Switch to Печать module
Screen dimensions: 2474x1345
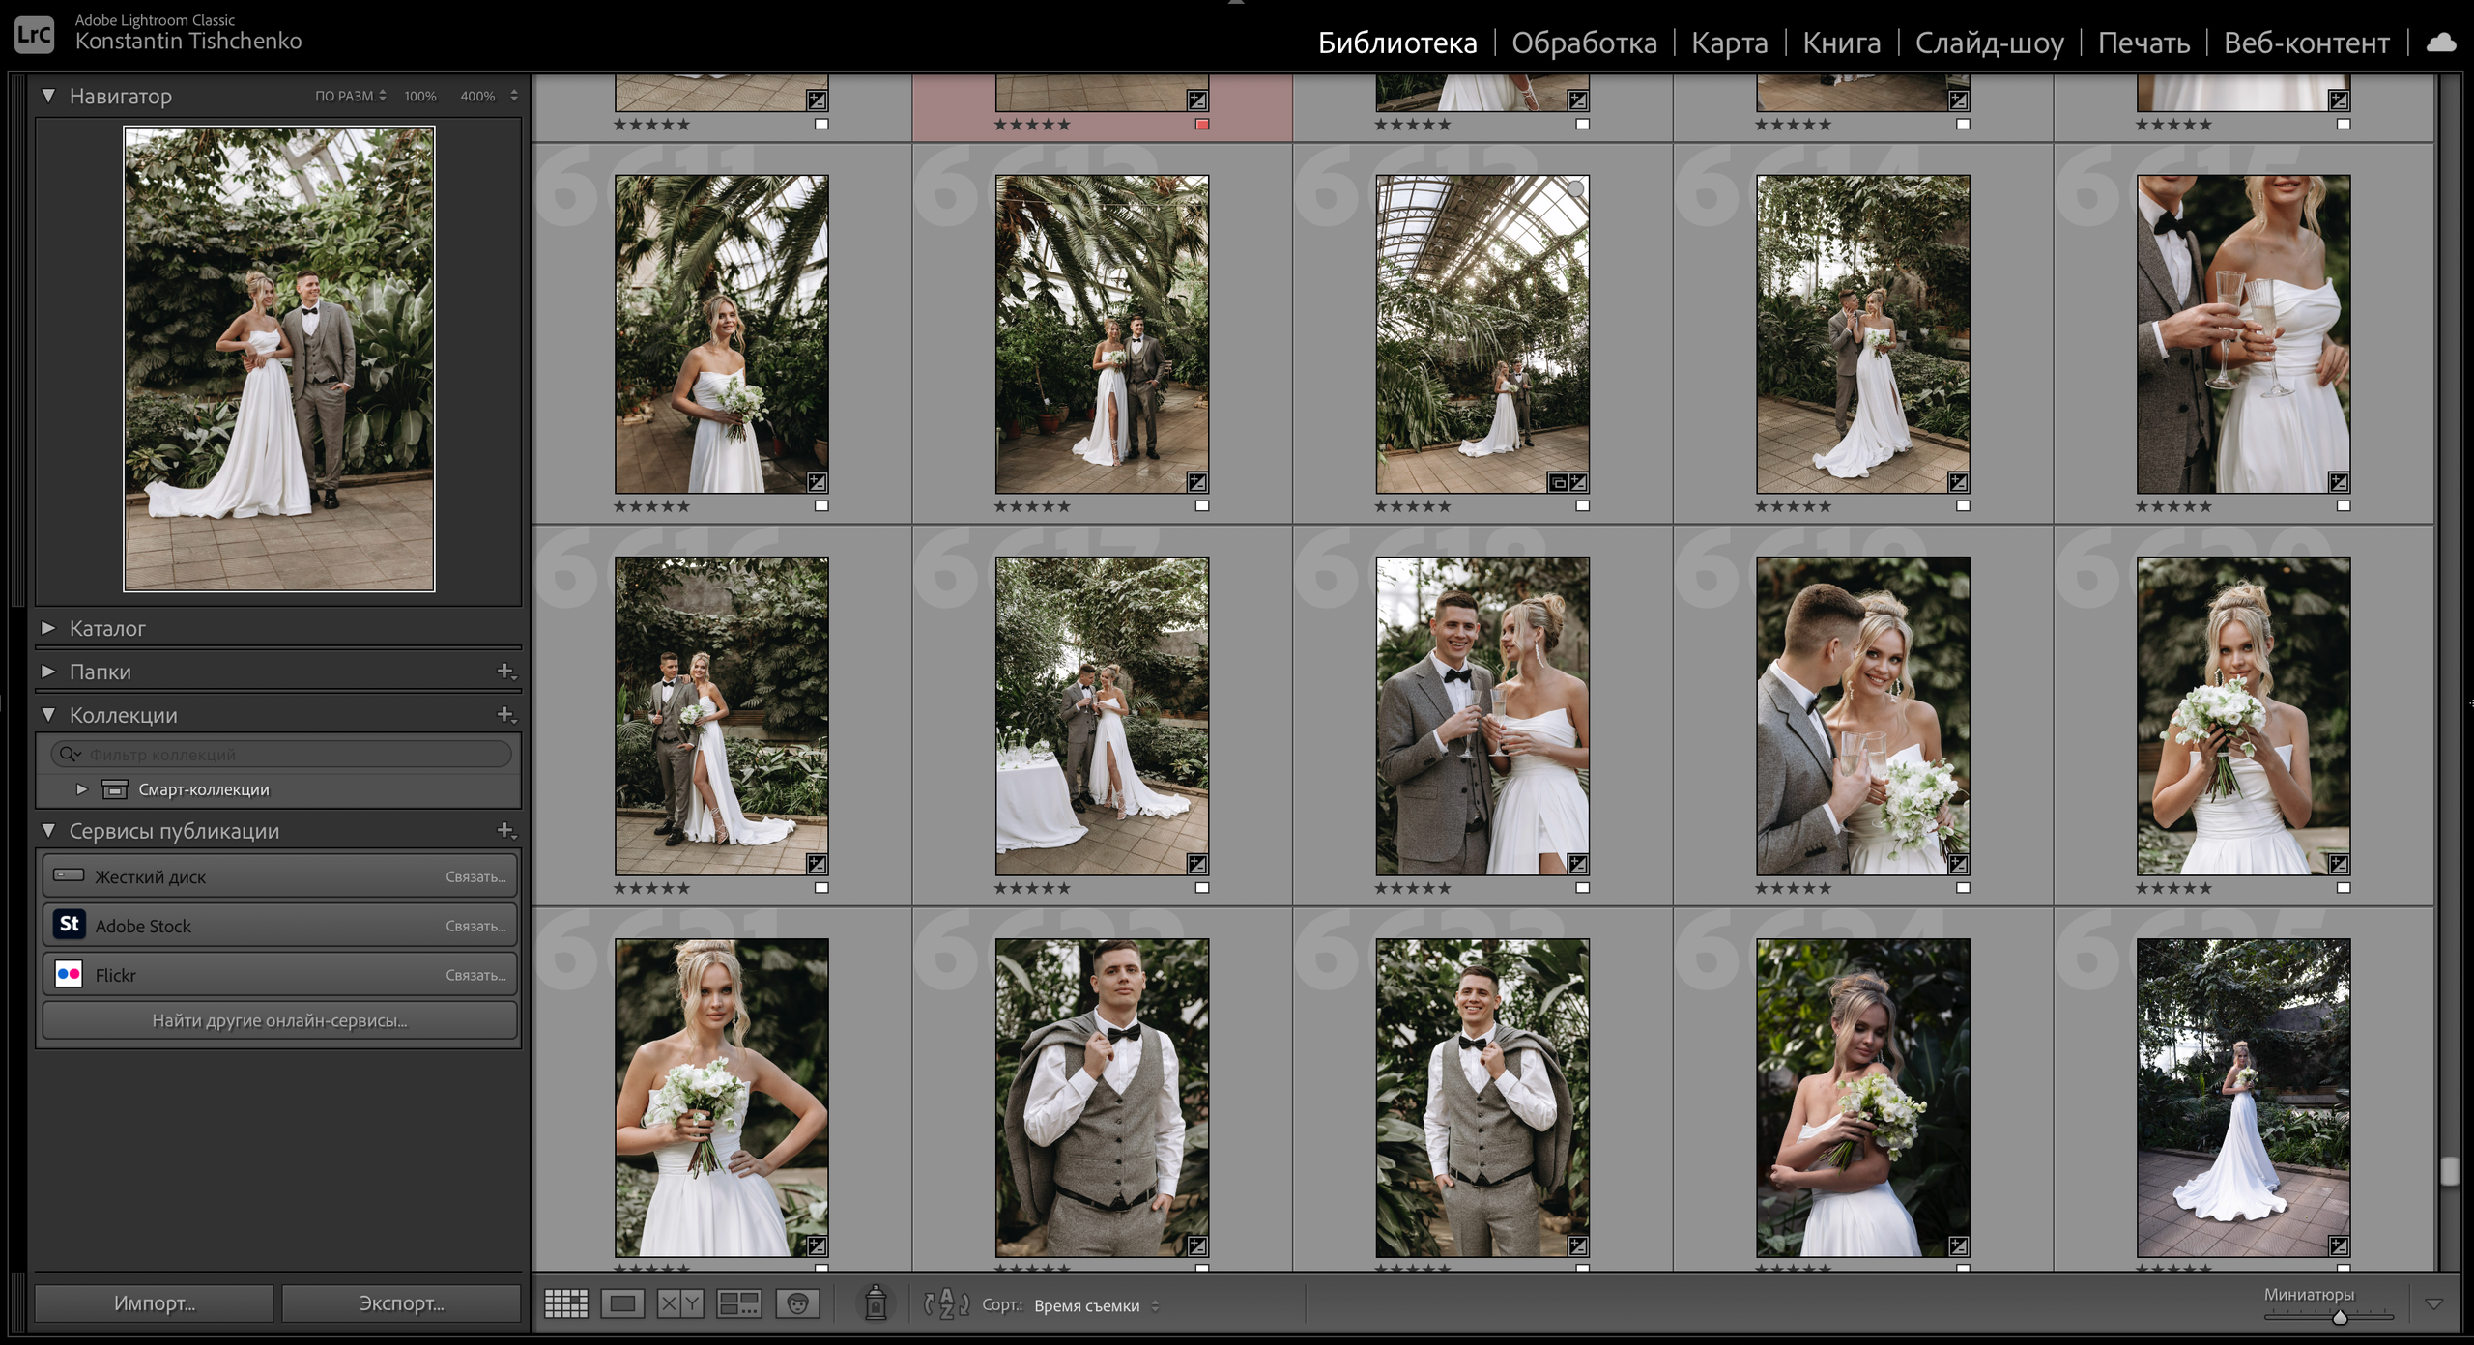click(x=2143, y=43)
